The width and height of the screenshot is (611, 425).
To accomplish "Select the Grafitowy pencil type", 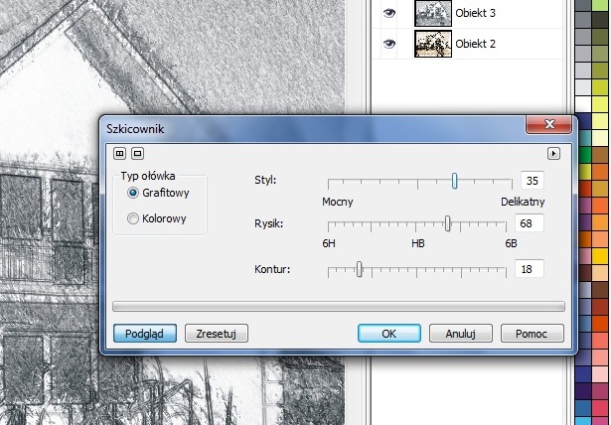I will coord(133,193).
